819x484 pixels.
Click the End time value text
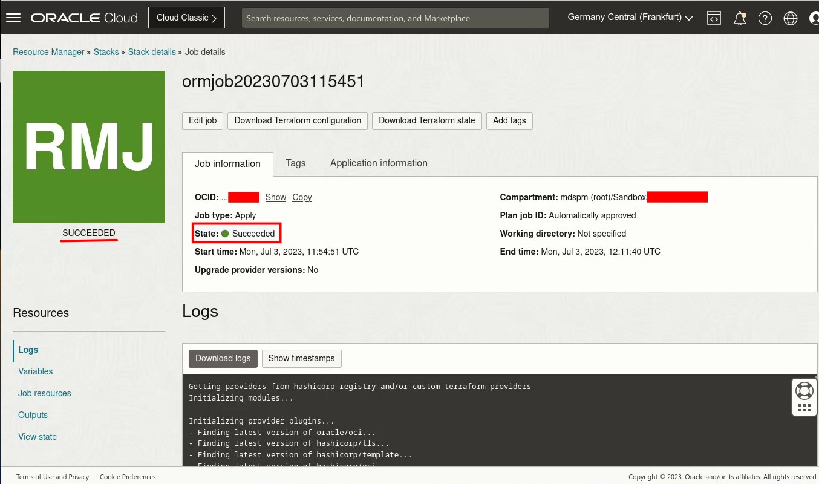(x=601, y=252)
